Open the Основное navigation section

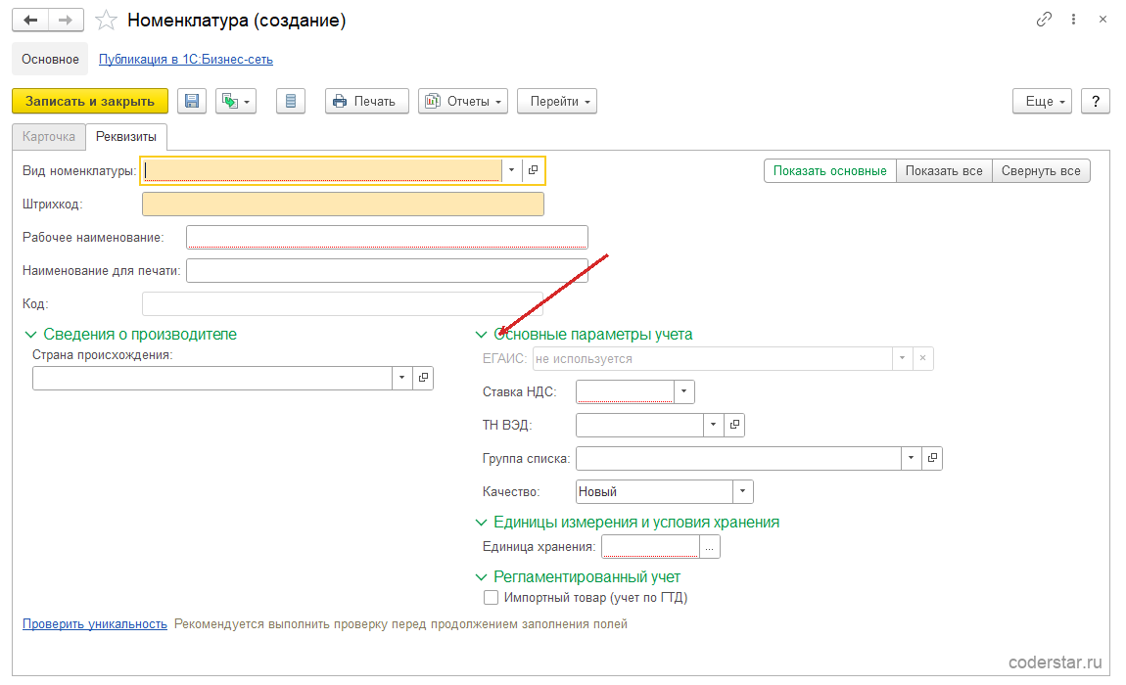pos(50,59)
